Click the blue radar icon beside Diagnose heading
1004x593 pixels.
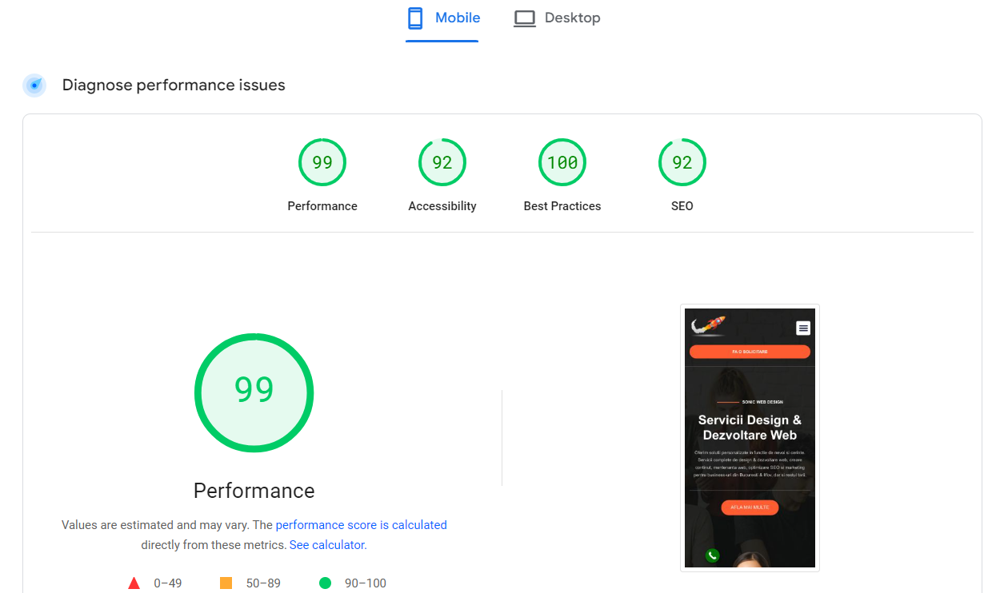point(34,86)
